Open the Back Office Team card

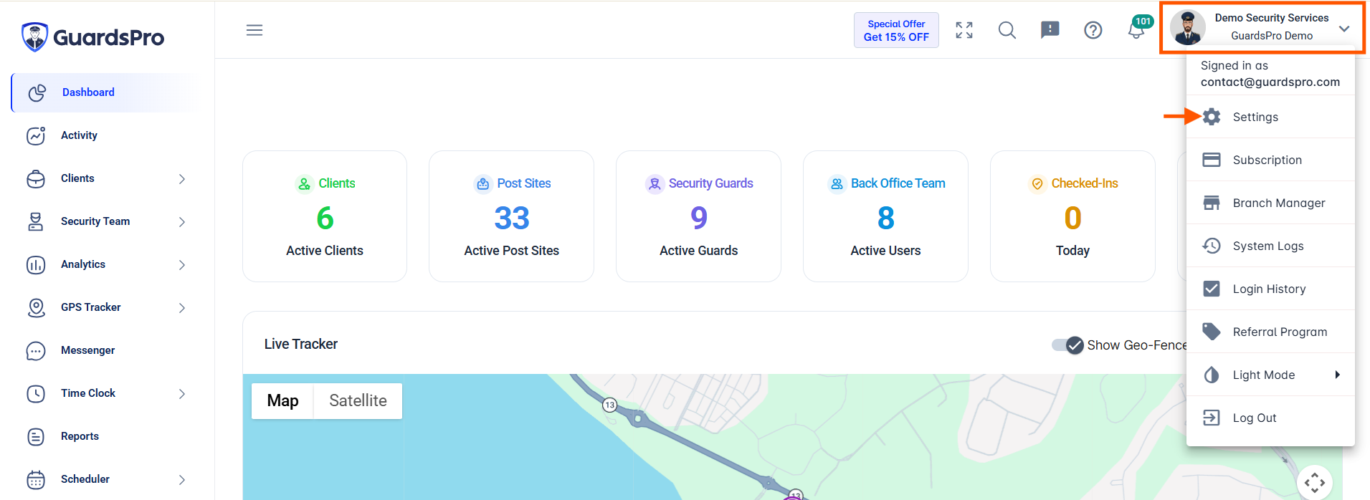(885, 216)
